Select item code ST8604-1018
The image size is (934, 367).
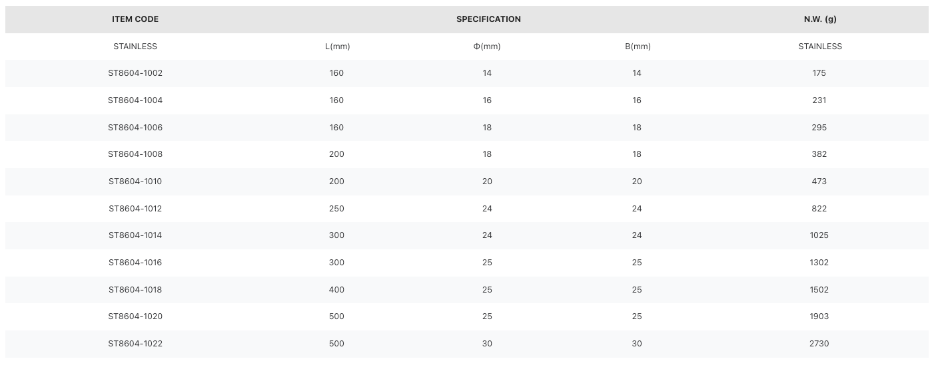[135, 290]
